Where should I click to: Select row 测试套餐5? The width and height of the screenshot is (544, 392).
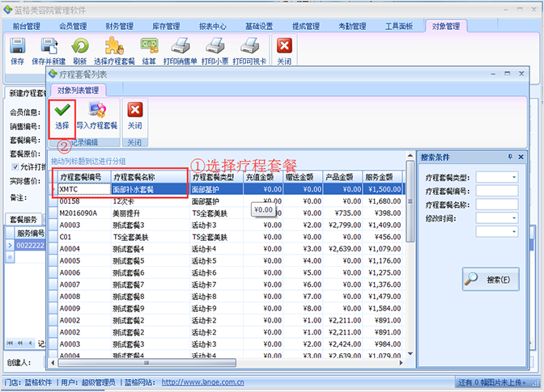[x=227, y=260]
